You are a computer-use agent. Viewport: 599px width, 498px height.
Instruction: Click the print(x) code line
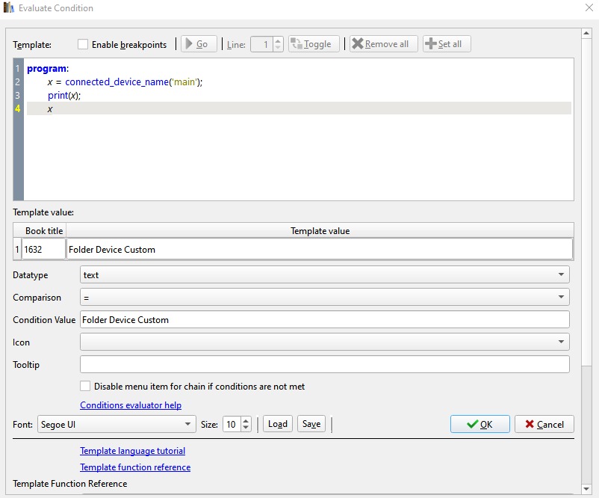click(x=64, y=95)
